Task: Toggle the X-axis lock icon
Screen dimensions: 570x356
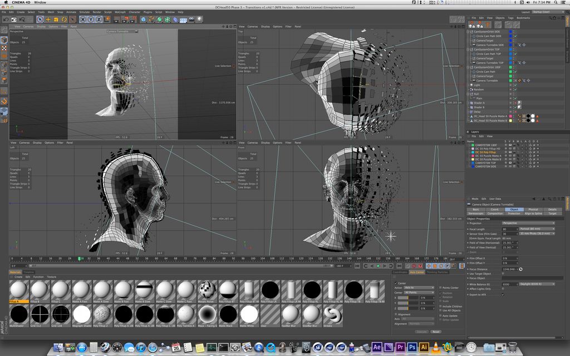Action: tap(83, 19)
